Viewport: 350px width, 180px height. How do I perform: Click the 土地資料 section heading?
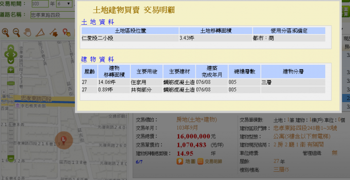(x=98, y=22)
